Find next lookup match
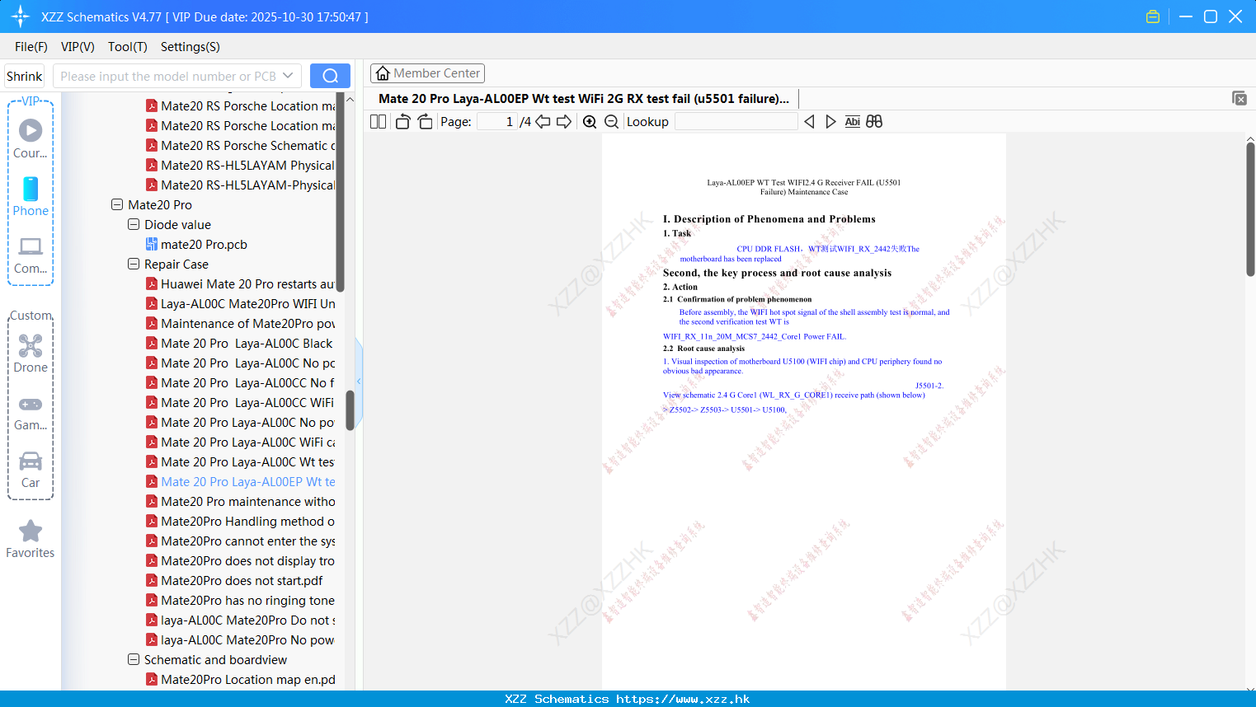 [x=830, y=121]
